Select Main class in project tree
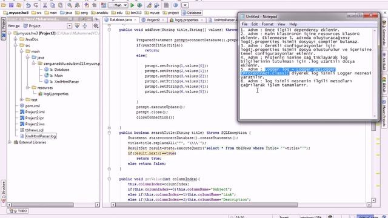The height and width of the screenshot is (218, 388). [x=58, y=76]
